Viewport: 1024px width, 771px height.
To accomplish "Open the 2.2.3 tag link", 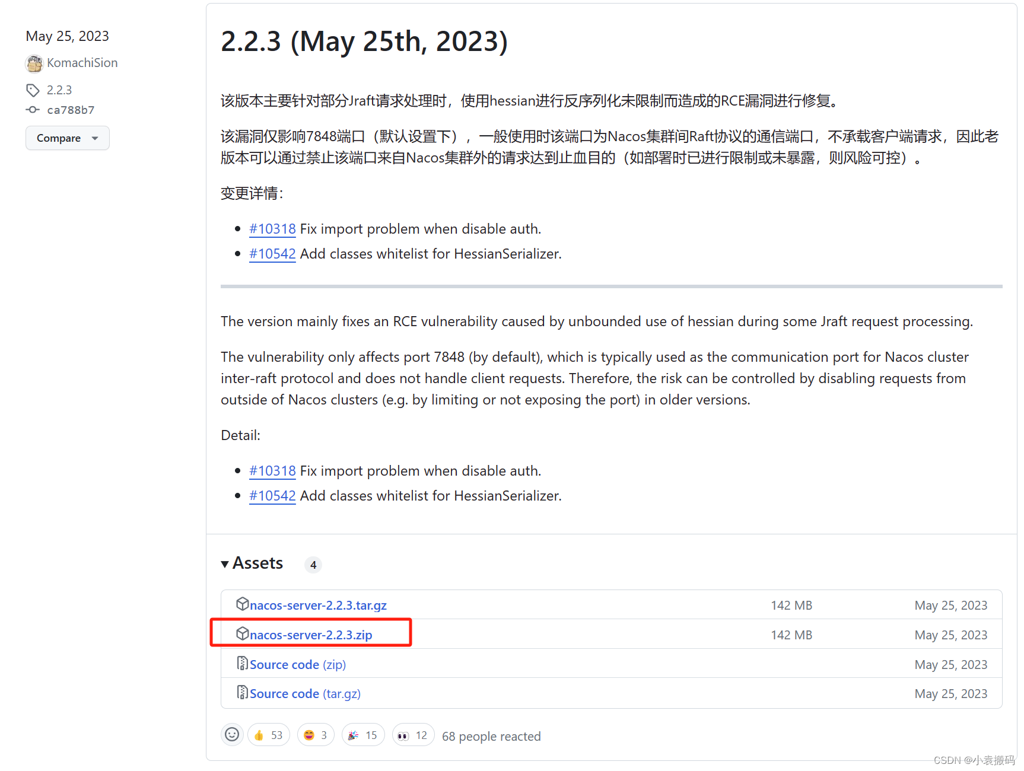I will (x=59, y=90).
